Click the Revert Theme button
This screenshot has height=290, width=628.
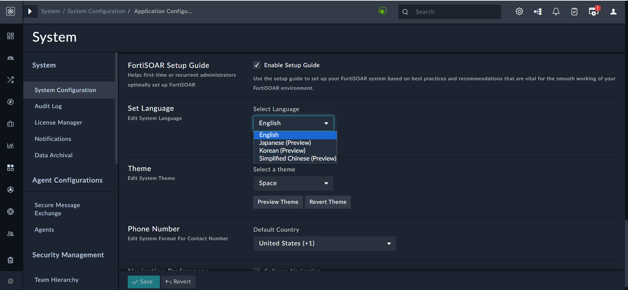(x=328, y=202)
